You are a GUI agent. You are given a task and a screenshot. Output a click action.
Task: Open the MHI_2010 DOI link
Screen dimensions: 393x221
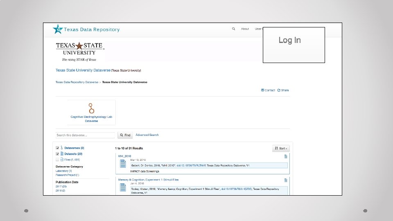tap(191, 166)
